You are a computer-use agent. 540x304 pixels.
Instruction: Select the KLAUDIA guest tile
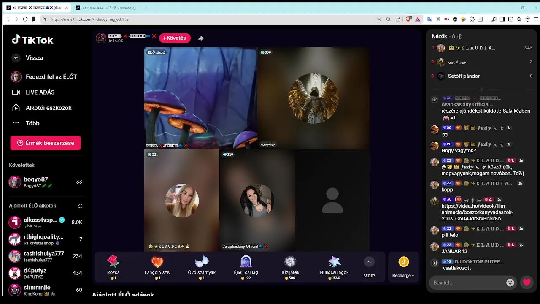182,201
